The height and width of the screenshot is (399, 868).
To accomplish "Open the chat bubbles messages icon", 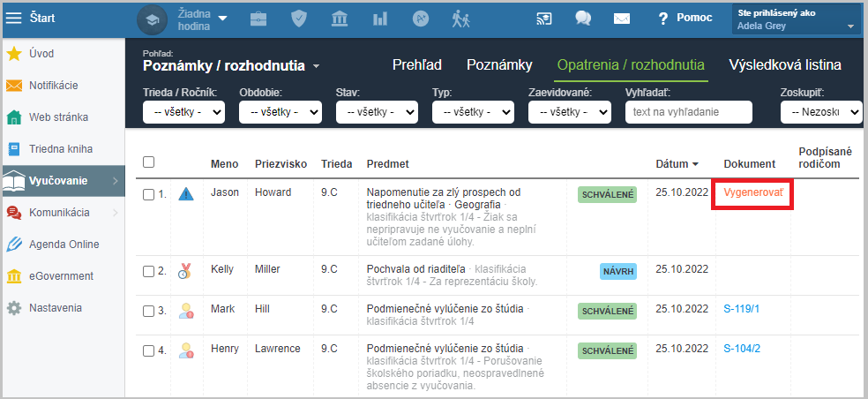I will (x=583, y=19).
